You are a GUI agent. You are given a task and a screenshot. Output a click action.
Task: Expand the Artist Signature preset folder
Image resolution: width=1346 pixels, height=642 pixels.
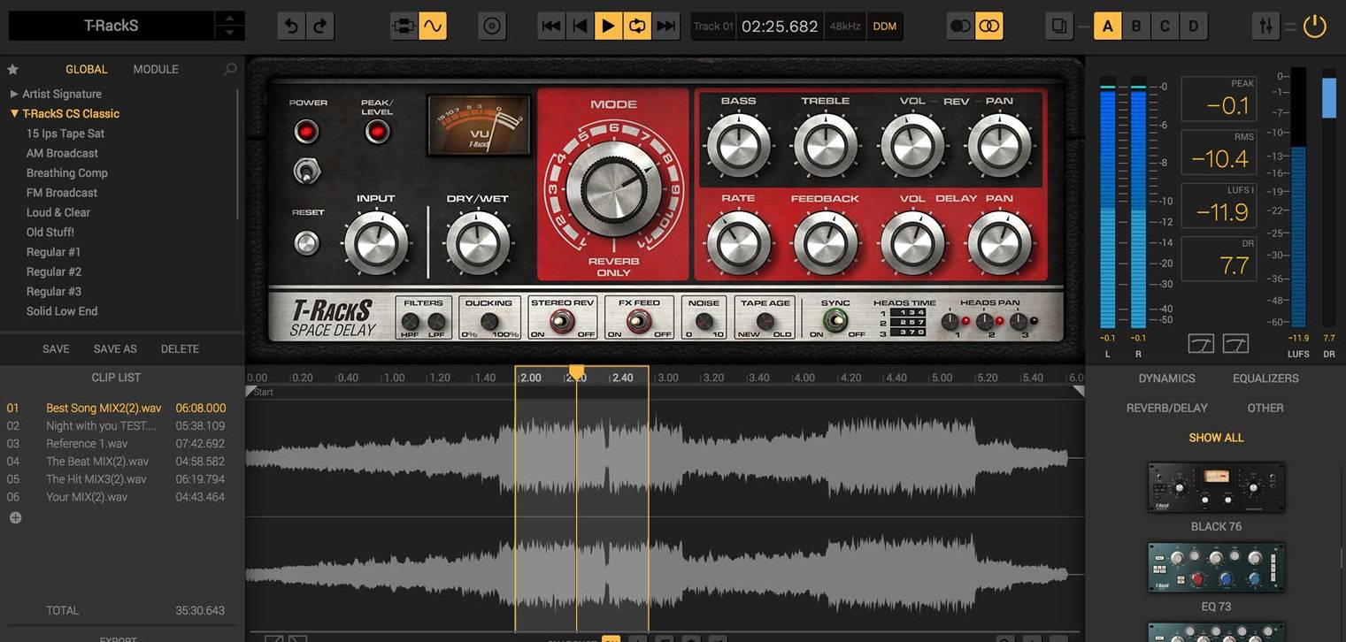(x=14, y=94)
